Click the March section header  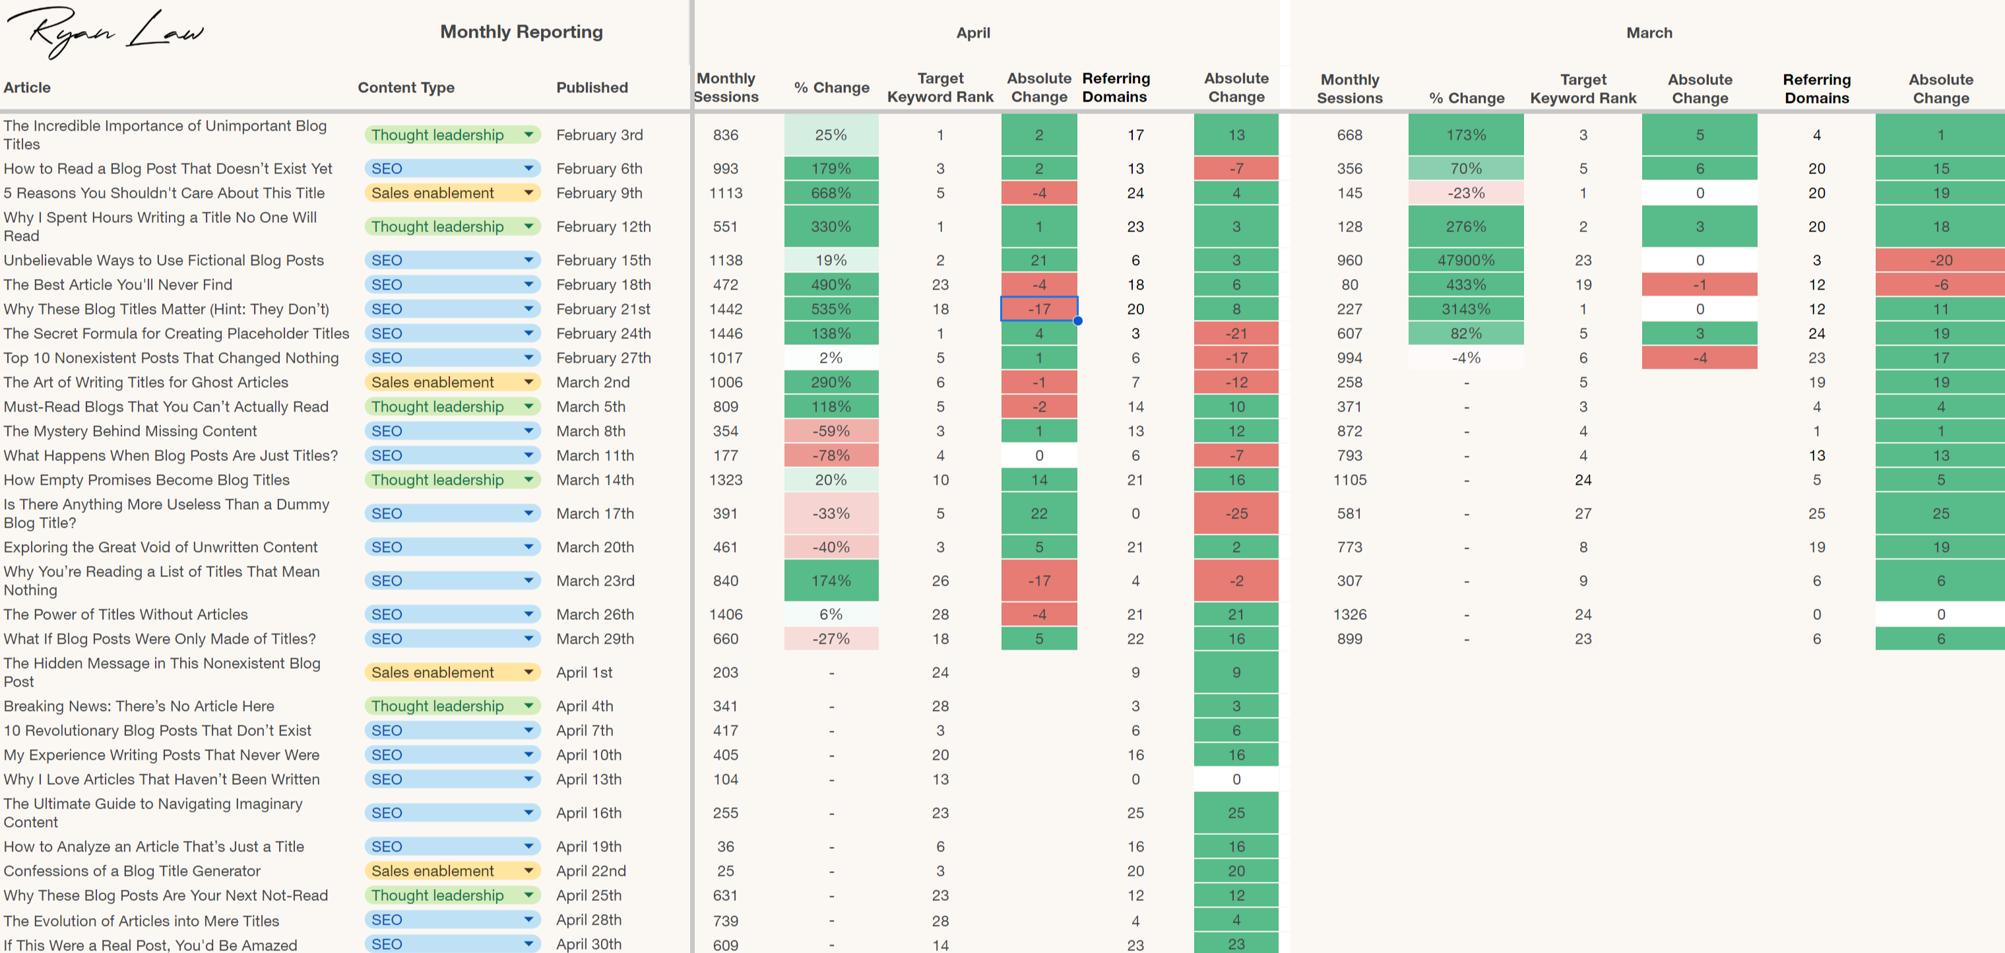coord(1649,33)
